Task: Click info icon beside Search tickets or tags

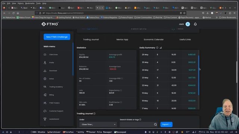Action: [140, 119]
